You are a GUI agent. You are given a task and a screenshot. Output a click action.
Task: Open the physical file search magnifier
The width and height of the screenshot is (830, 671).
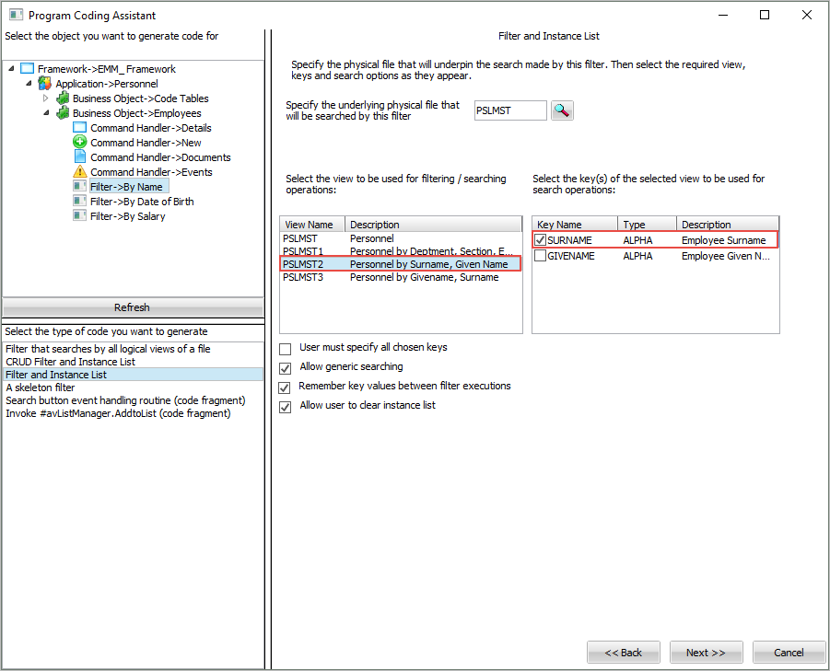tap(562, 110)
